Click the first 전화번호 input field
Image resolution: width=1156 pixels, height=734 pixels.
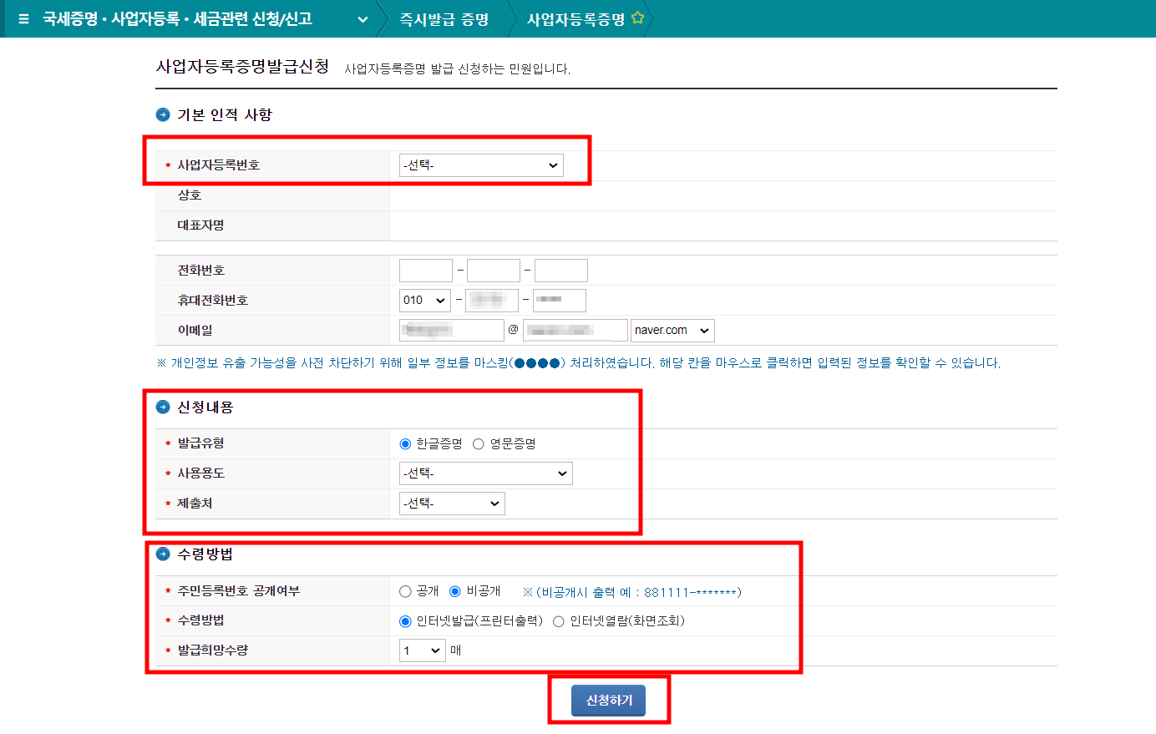click(425, 270)
